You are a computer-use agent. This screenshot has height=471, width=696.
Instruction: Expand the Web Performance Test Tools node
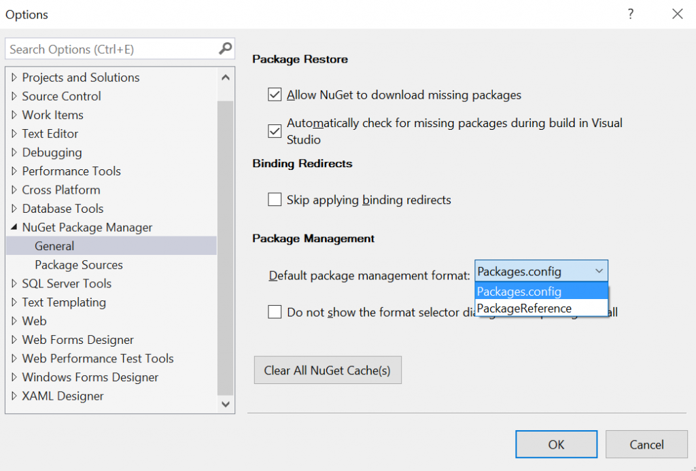pos(14,358)
